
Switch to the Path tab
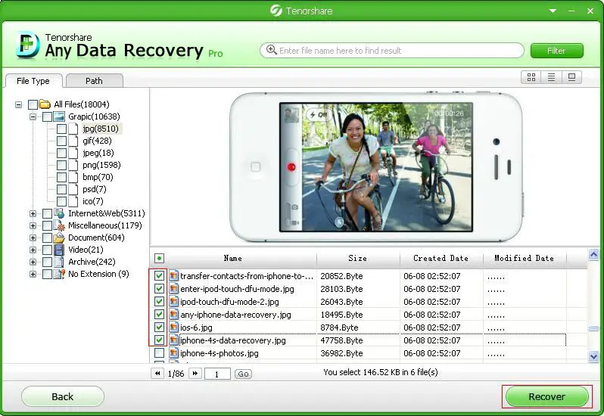pyautogui.click(x=95, y=81)
